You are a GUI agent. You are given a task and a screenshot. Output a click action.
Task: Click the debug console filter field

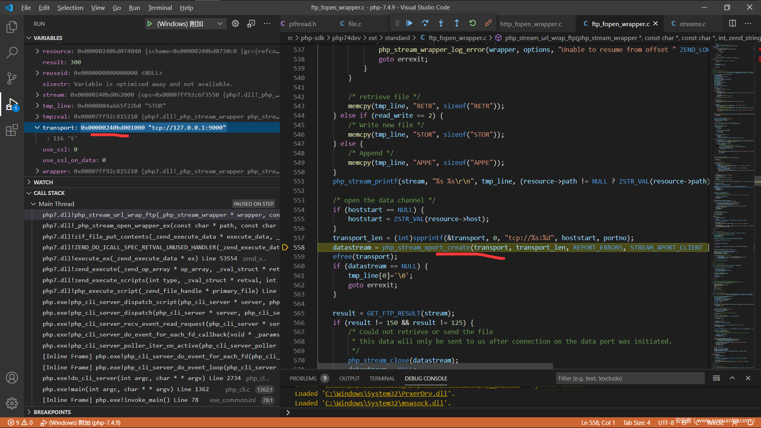tap(629, 378)
